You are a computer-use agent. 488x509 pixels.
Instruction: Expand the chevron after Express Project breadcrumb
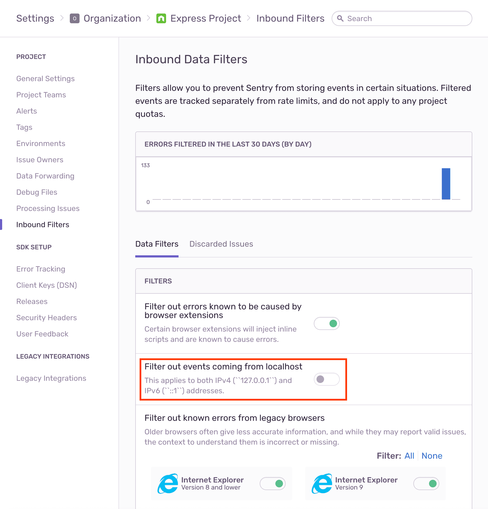tap(249, 18)
